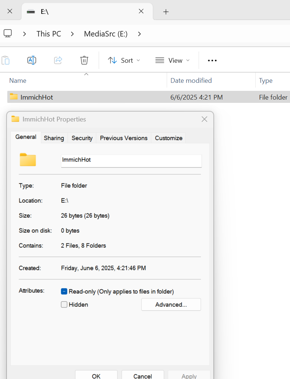Viewport: 290px width, 379px height.
Task: Open the View dropdown menu
Action: point(172,61)
